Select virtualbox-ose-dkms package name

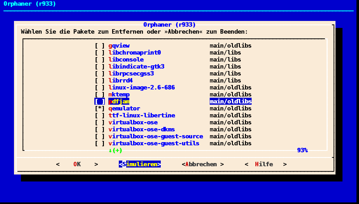pyautogui.click(x=141, y=129)
